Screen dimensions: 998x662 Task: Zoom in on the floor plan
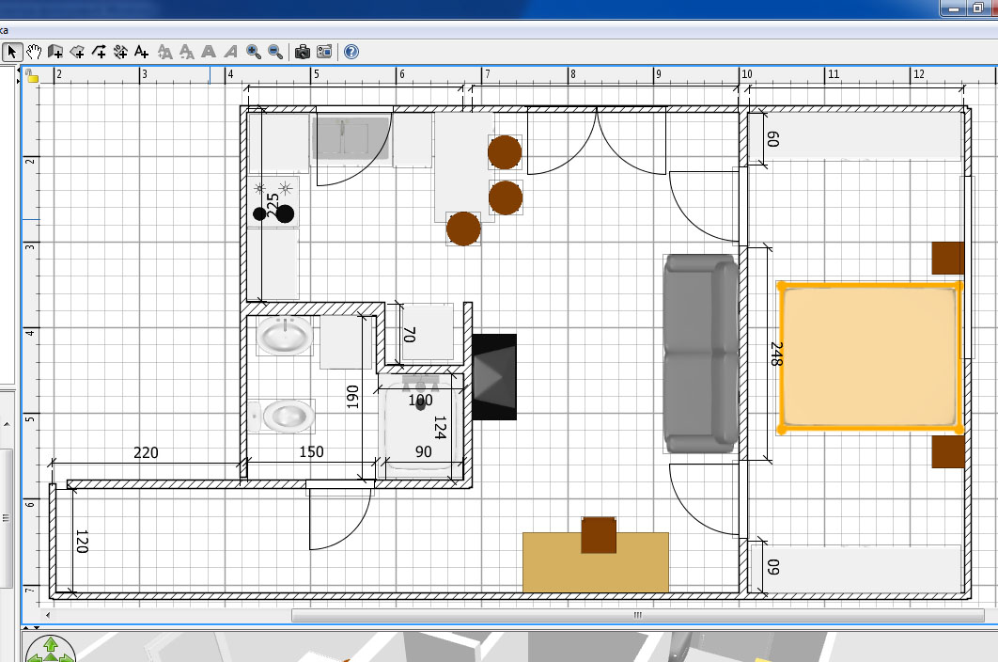point(254,52)
